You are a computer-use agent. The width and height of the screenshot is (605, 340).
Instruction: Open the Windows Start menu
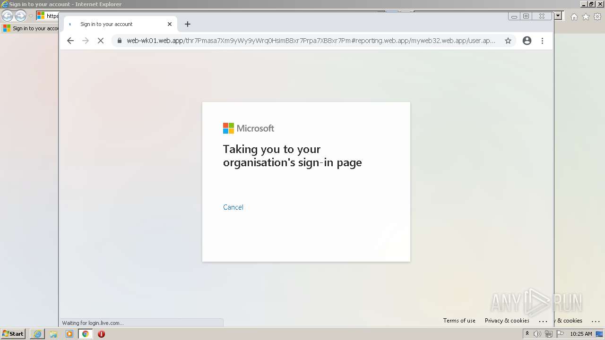pos(13,334)
